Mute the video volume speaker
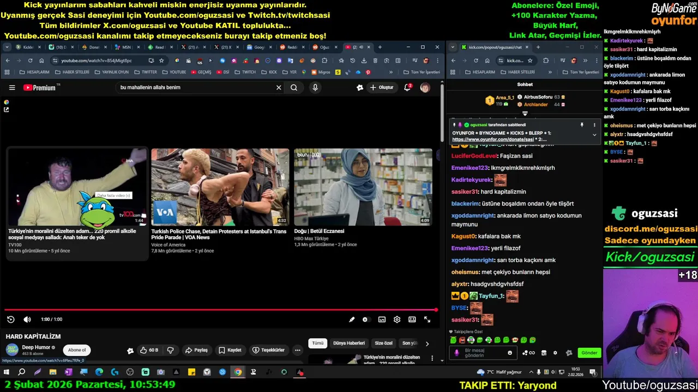 point(27,320)
